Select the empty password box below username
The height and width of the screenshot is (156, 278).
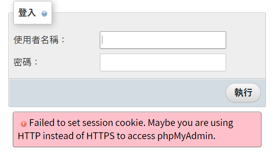163,62
